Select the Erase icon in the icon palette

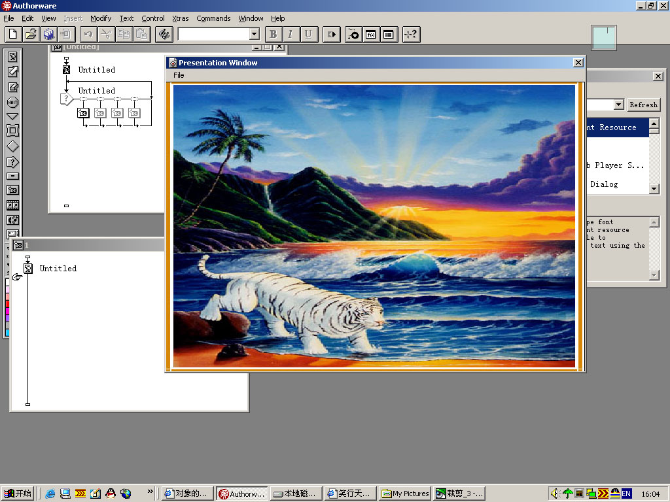click(x=13, y=87)
